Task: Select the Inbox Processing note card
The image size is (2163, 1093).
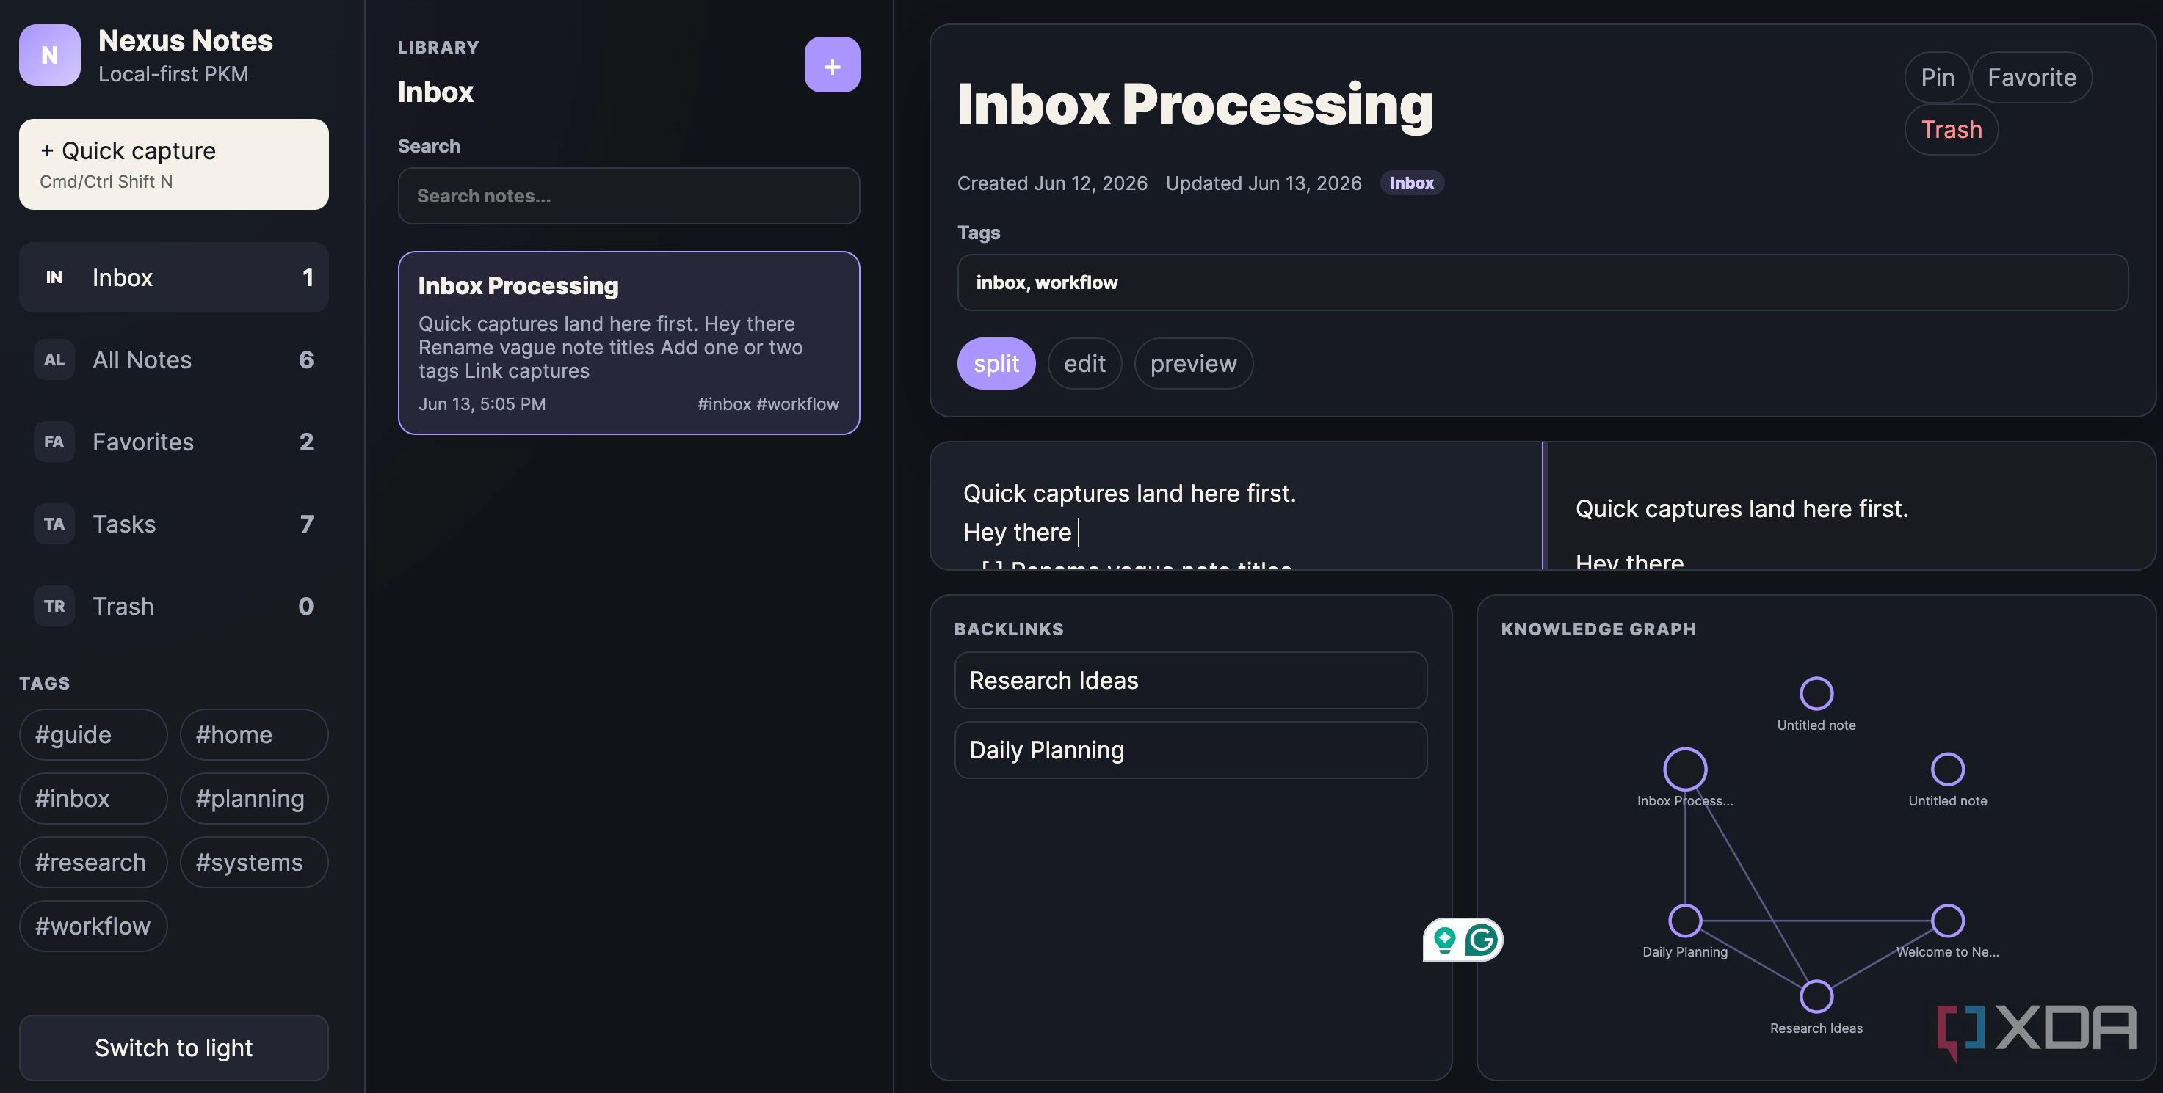Action: coord(628,343)
